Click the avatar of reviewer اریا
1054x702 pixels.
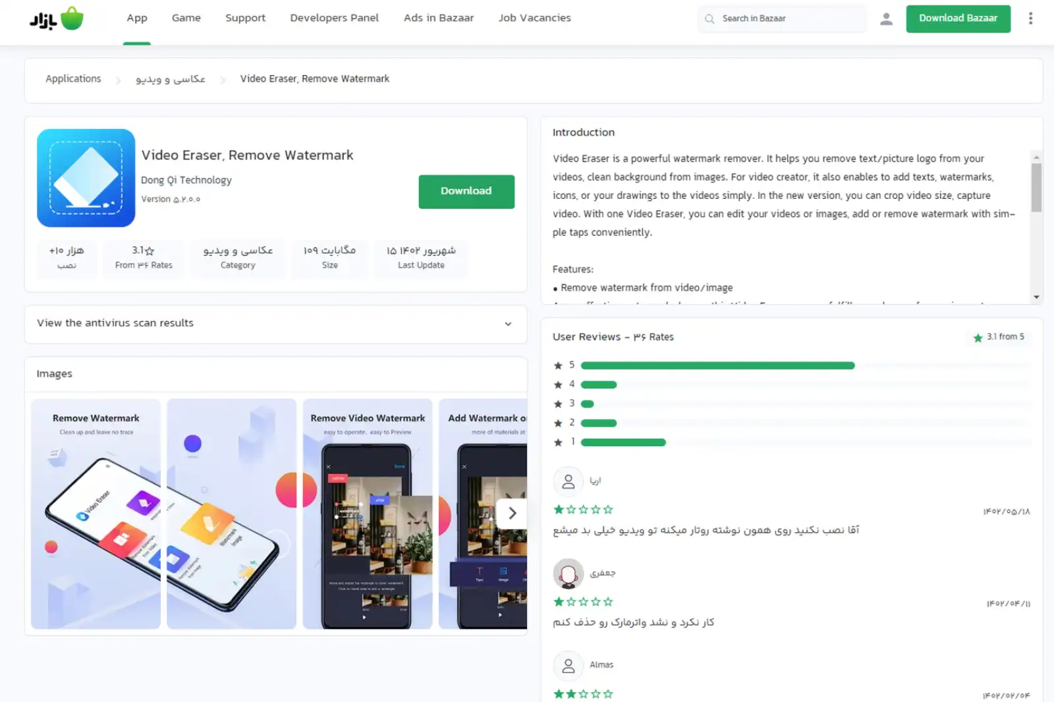tap(568, 481)
